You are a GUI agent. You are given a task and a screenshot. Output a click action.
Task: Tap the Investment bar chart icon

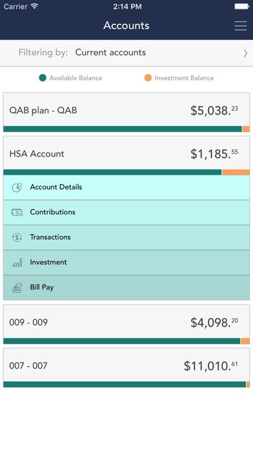(17, 262)
